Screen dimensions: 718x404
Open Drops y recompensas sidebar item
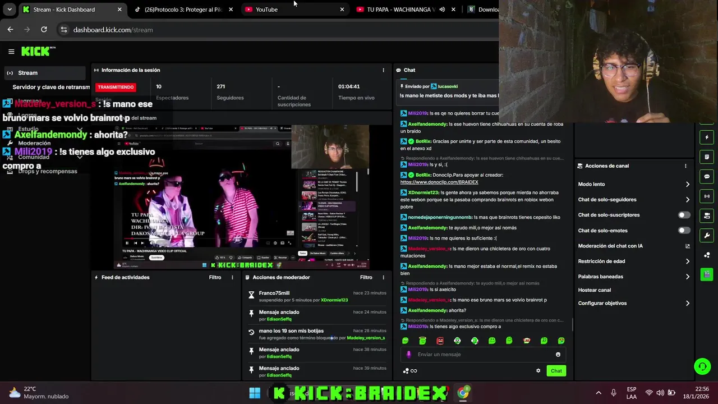tap(48, 171)
